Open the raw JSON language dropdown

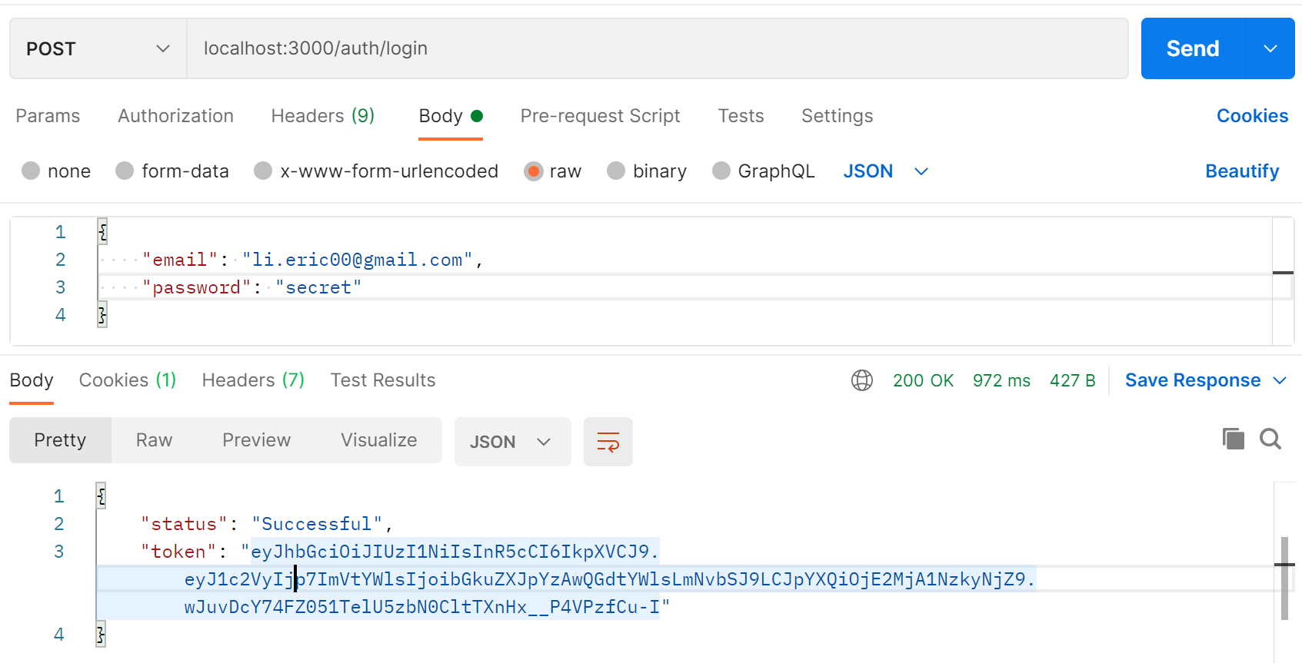885,171
